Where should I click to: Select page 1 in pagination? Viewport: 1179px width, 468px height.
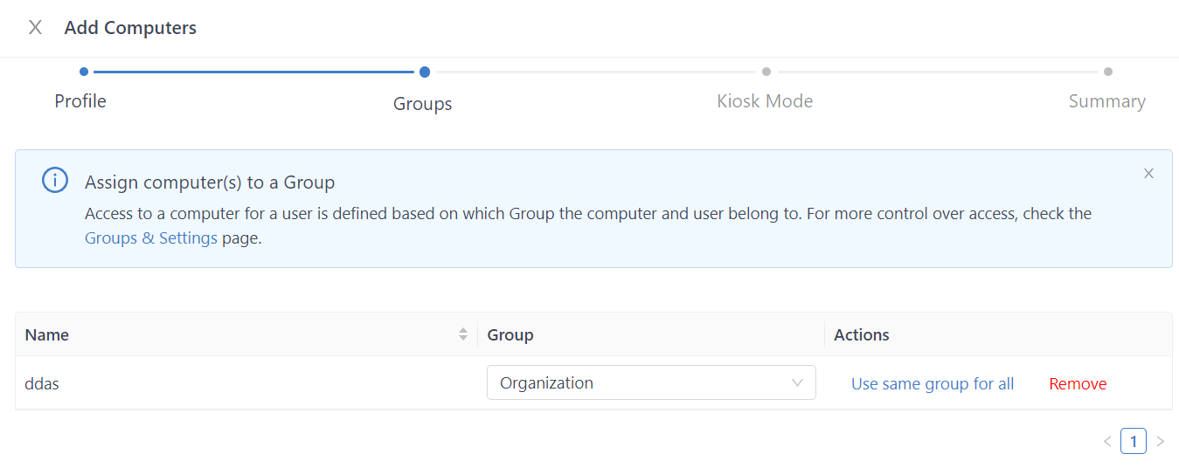(1134, 442)
